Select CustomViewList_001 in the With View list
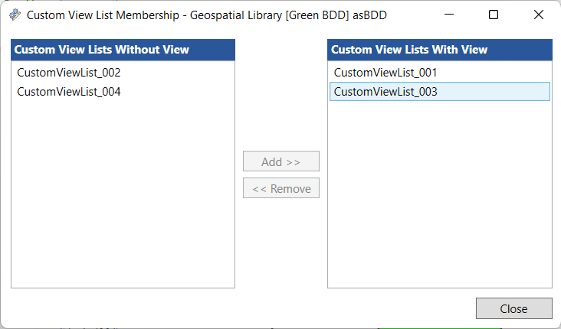 click(385, 73)
